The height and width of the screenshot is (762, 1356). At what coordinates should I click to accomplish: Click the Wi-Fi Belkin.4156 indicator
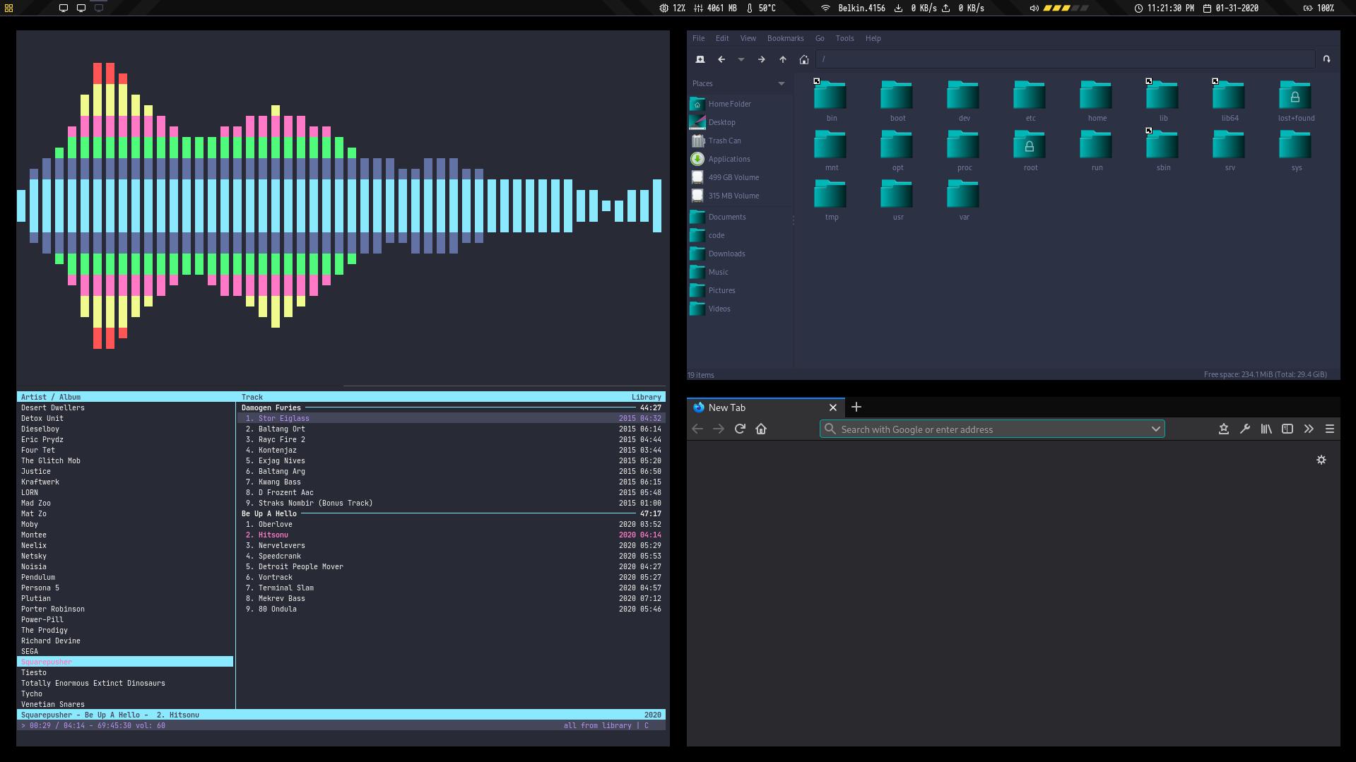pyautogui.click(x=853, y=8)
